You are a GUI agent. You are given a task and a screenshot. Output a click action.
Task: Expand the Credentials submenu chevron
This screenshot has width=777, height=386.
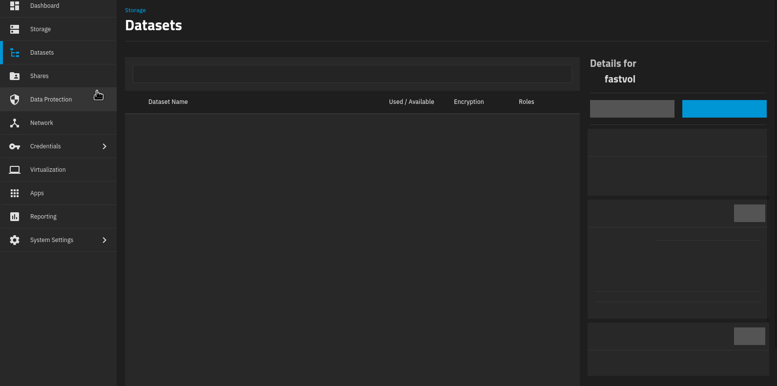[104, 146]
